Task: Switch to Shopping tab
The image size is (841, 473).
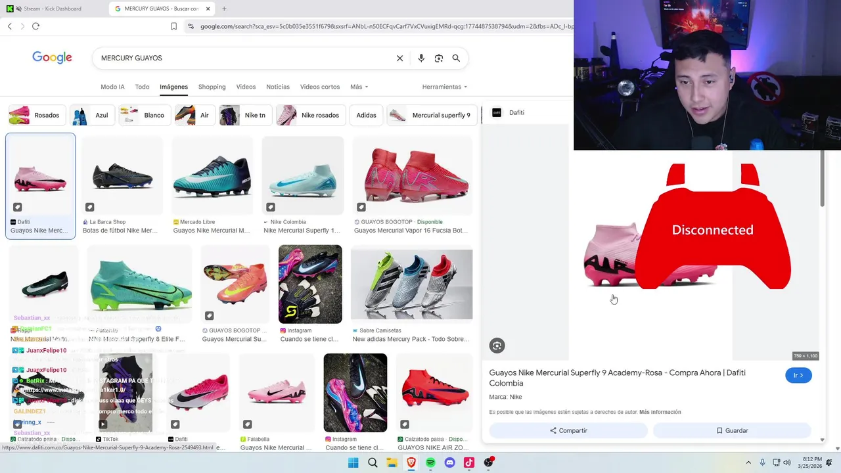Action: pyautogui.click(x=212, y=87)
